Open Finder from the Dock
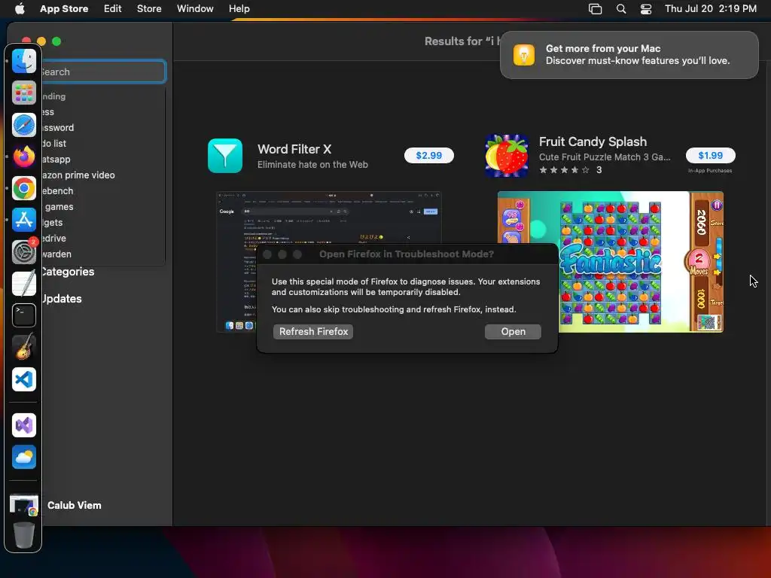This screenshot has height=578, width=771. [23, 61]
